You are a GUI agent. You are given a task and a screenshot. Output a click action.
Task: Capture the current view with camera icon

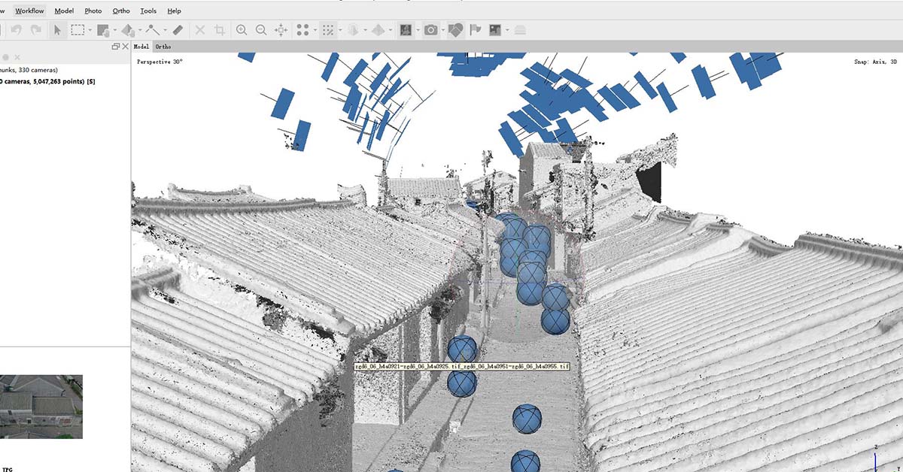[x=430, y=30]
